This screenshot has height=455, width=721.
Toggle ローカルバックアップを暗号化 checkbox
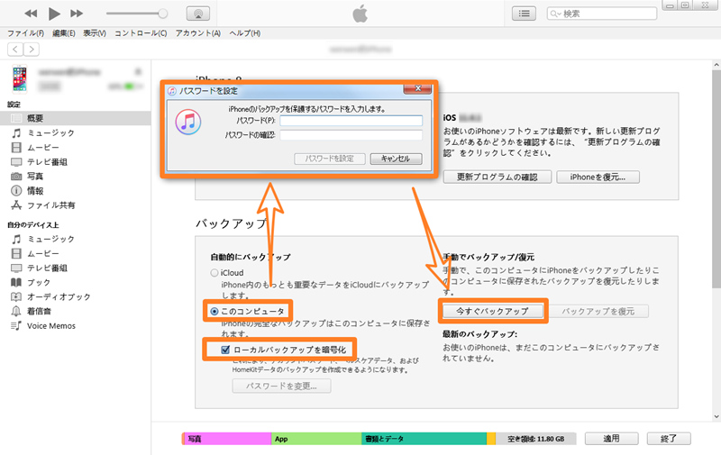coord(225,350)
